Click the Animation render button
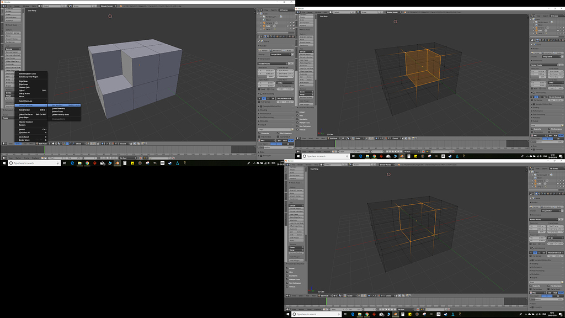The width and height of the screenshot is (565, 318). click(276, 50)
